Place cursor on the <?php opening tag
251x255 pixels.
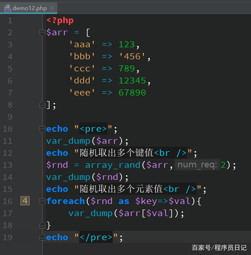[60, 21]
